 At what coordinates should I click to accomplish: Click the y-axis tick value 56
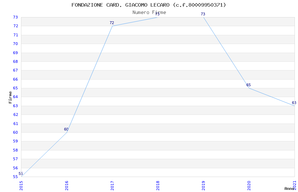coord(15,168)
